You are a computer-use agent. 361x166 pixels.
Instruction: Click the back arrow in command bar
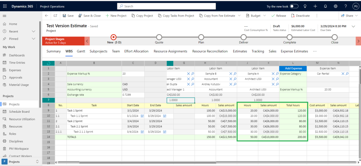(46, 16)
